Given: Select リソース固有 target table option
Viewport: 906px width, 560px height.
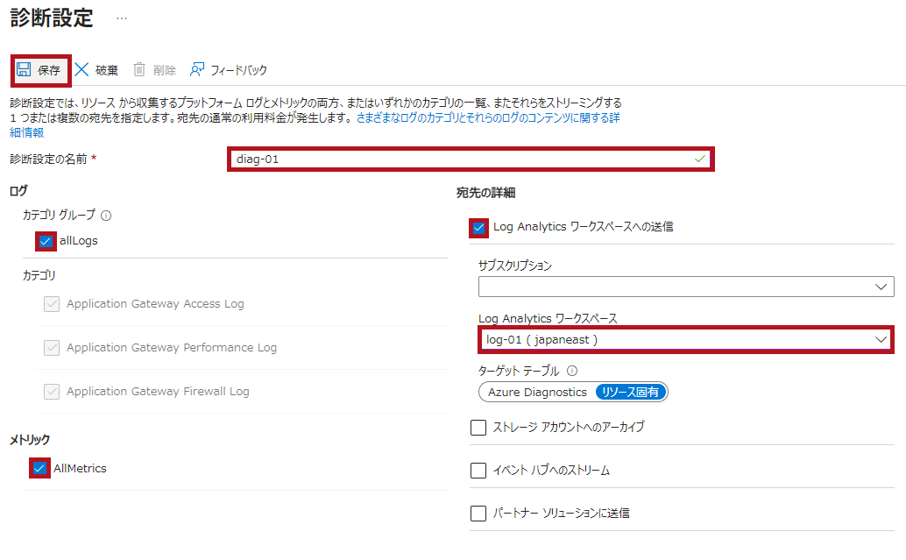Looking at the screenshot, I should pyautogui.click(x=631, y=393).
